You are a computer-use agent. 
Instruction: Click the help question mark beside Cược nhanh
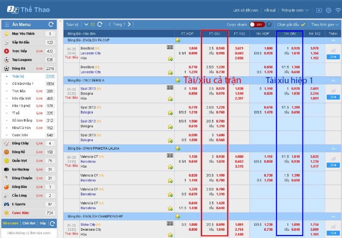(269, 25)
